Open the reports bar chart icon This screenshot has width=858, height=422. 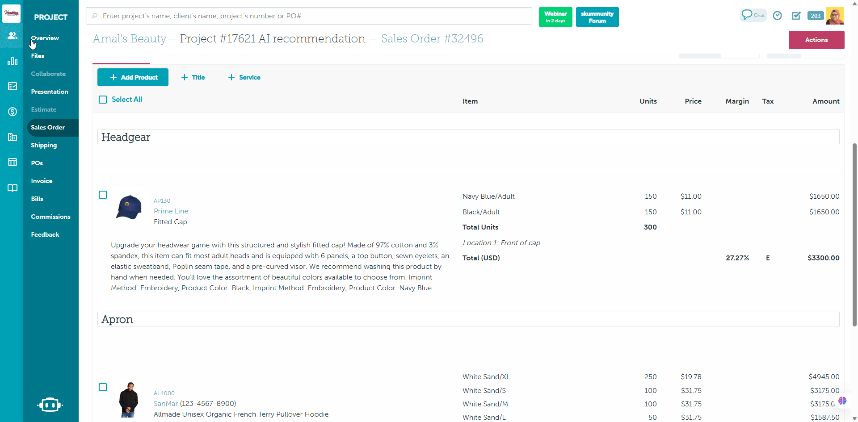pyautogui.click(x=12, y=61)
